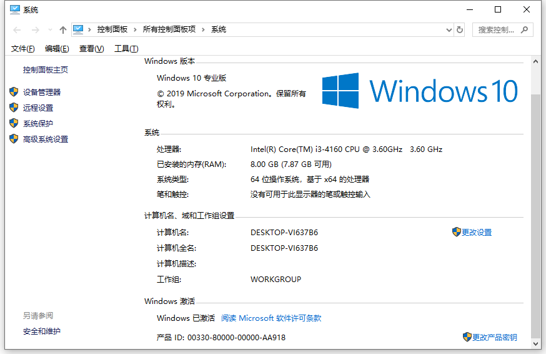Screen dimensions: 546x354
Task: Click Windows 已激活 status text
Action: coord(186,318)
